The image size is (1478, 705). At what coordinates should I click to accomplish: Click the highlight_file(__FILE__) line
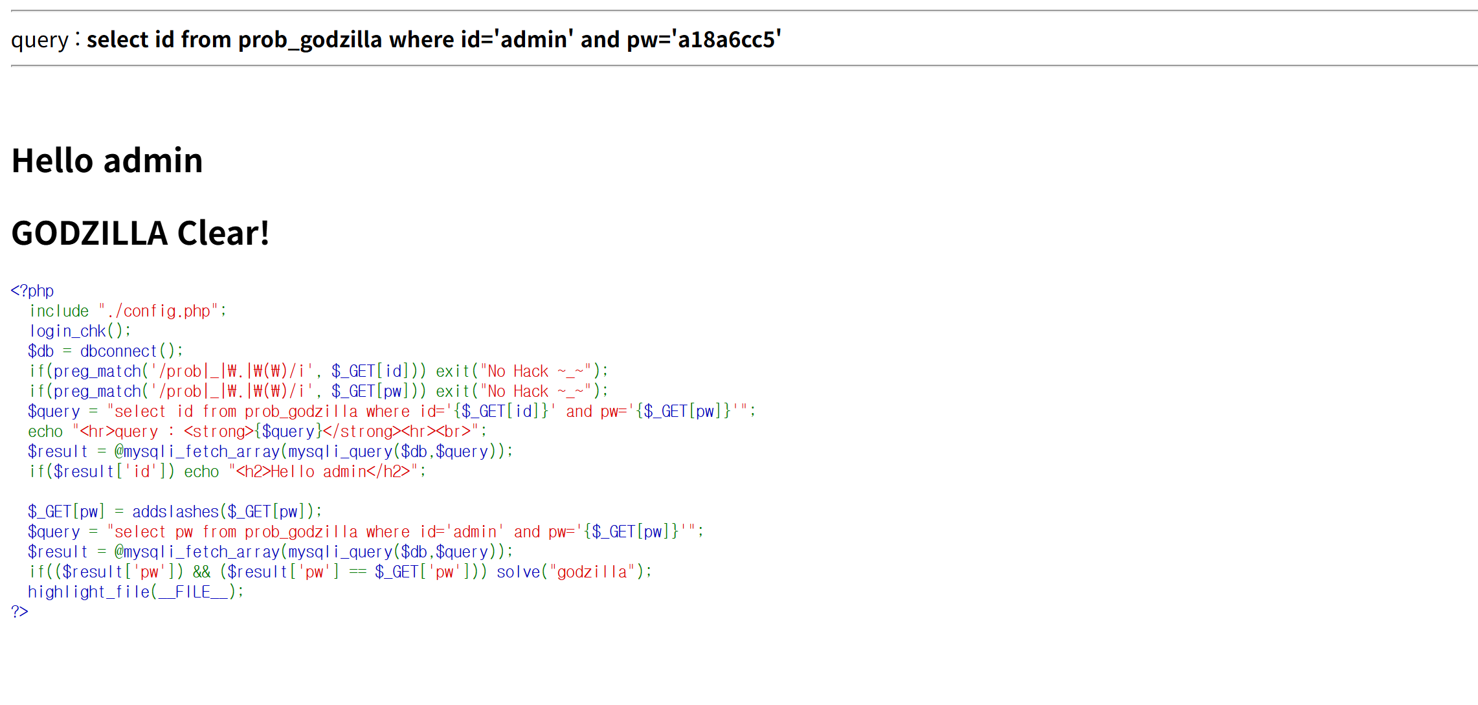pos(136,592)
